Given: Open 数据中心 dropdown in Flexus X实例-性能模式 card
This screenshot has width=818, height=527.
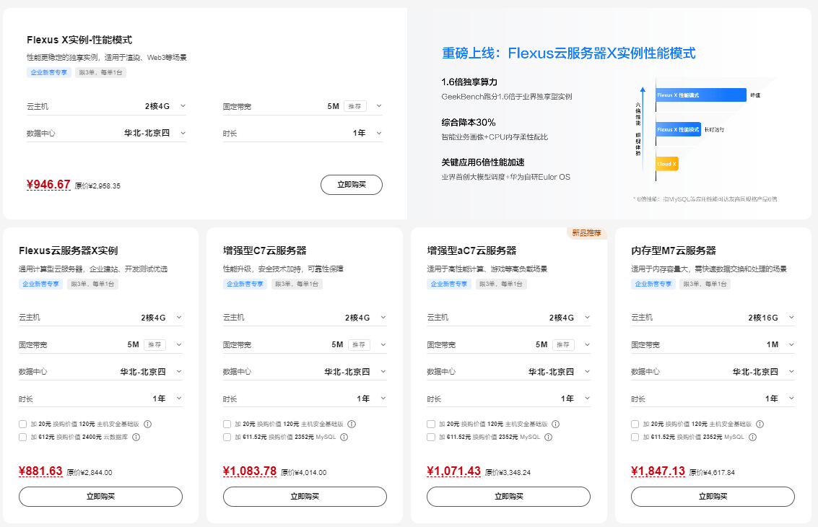Looking at the screenshot, I should coord(106,133).
